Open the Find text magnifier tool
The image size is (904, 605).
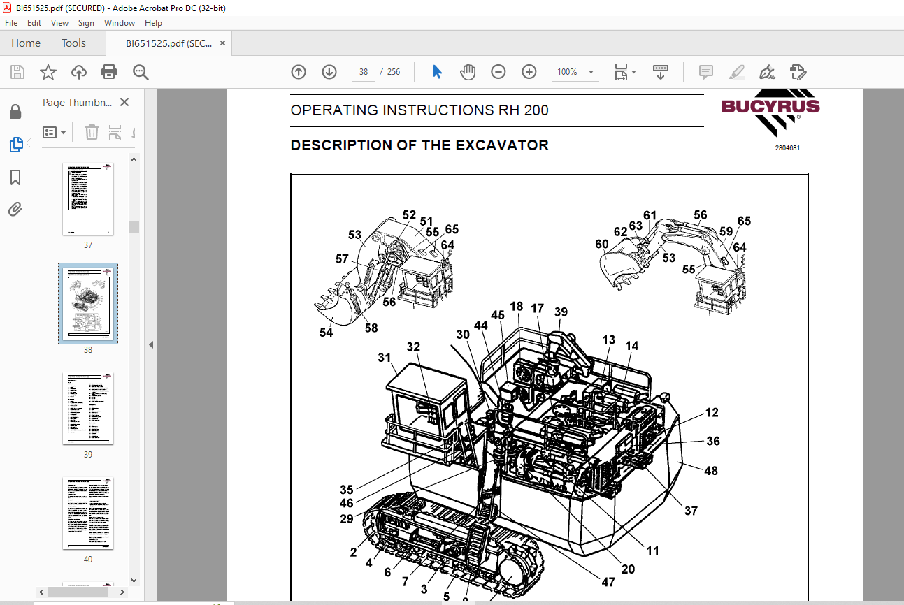tap(141, 72)
